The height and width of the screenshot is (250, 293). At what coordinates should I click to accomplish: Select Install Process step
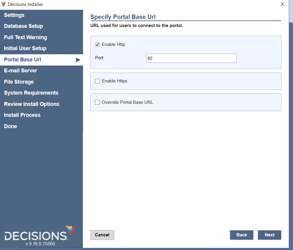(x=22, y=115)
